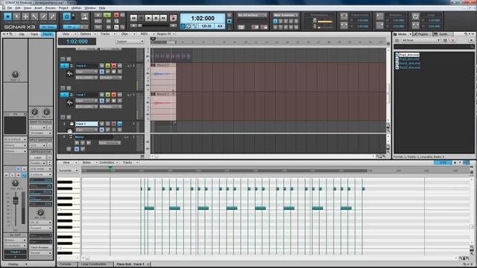Screen dimensions: 477x268
Task: Open the Mix Scenes dropdown
Action: (x=285, y=15)
